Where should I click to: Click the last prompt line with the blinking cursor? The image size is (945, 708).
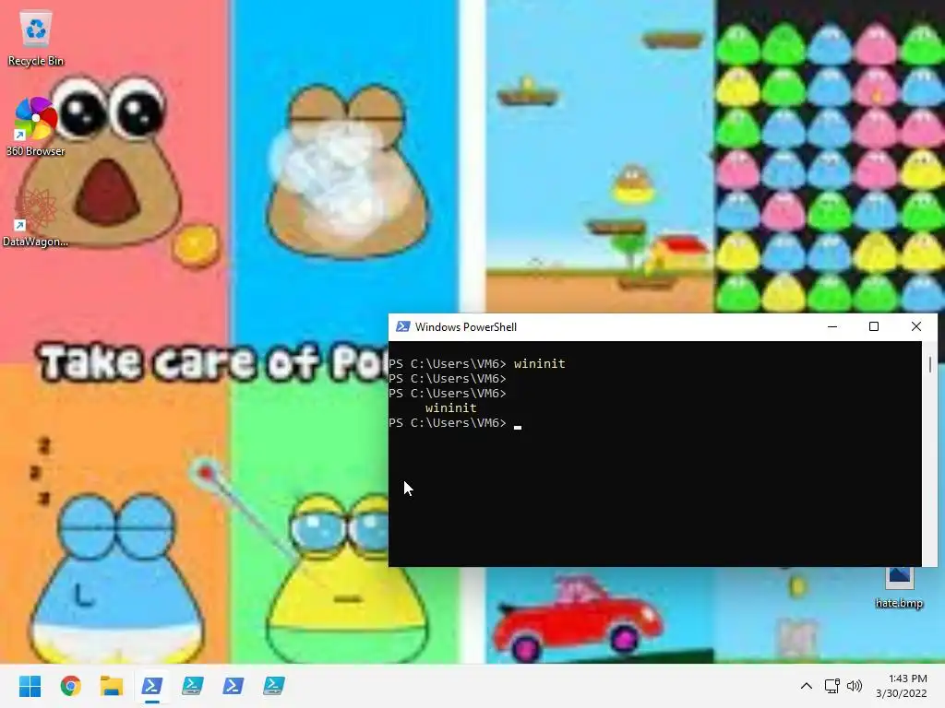(455, 422)
